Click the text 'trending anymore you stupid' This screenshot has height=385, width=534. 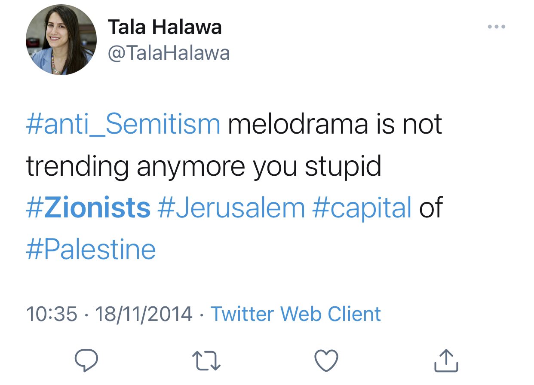click(x=204, y=165)
